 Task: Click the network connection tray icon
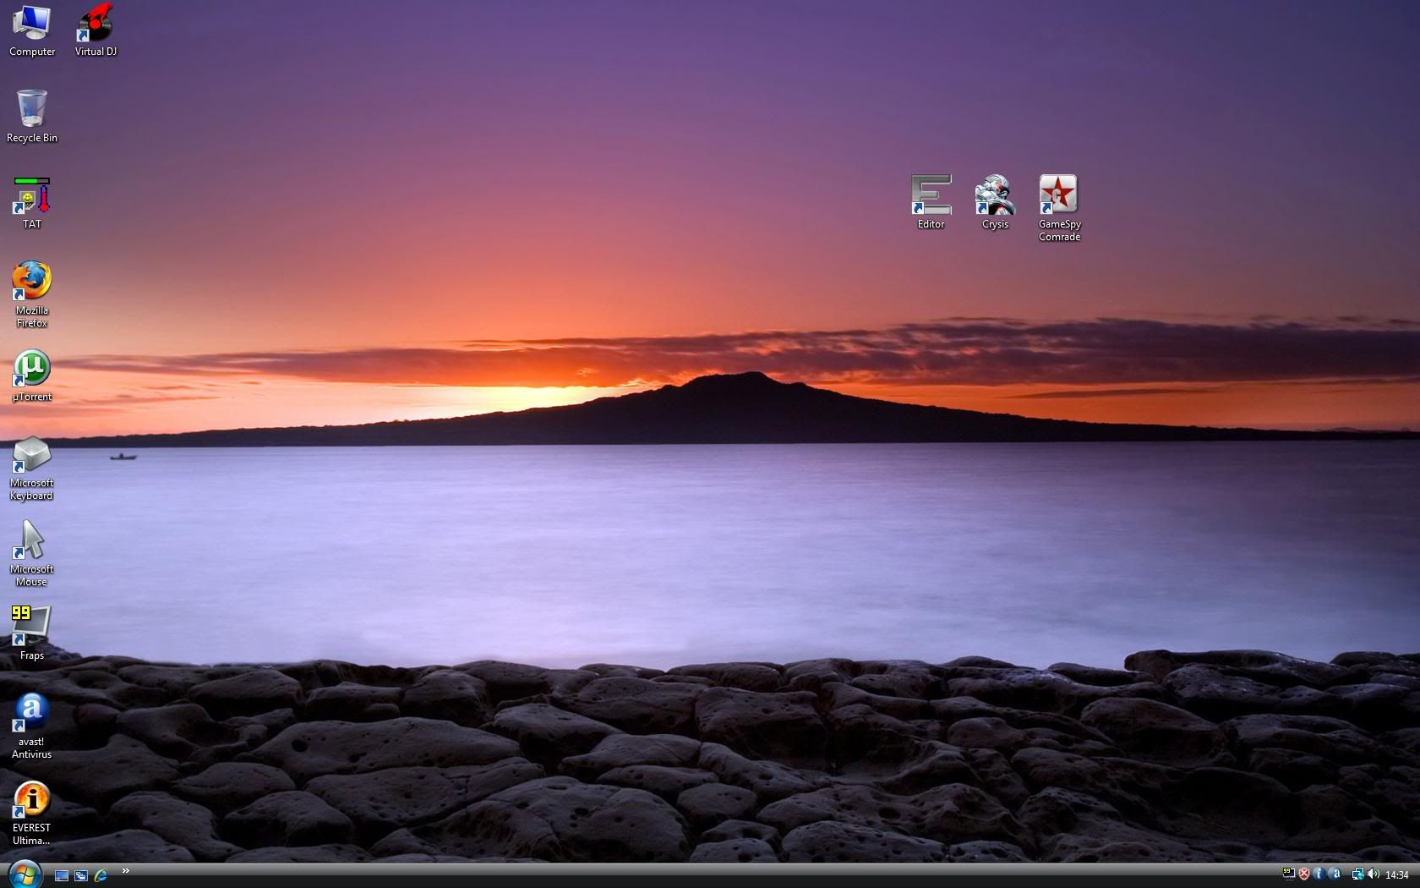click(x=1357, y=874)
